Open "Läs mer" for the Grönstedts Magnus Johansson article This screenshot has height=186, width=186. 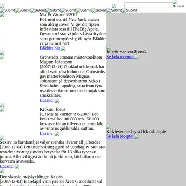pyautogui.click(x=47, y=100)
